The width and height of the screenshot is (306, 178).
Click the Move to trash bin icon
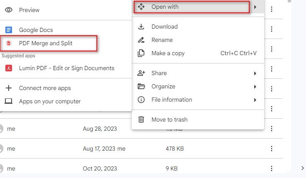click(141, 119)
